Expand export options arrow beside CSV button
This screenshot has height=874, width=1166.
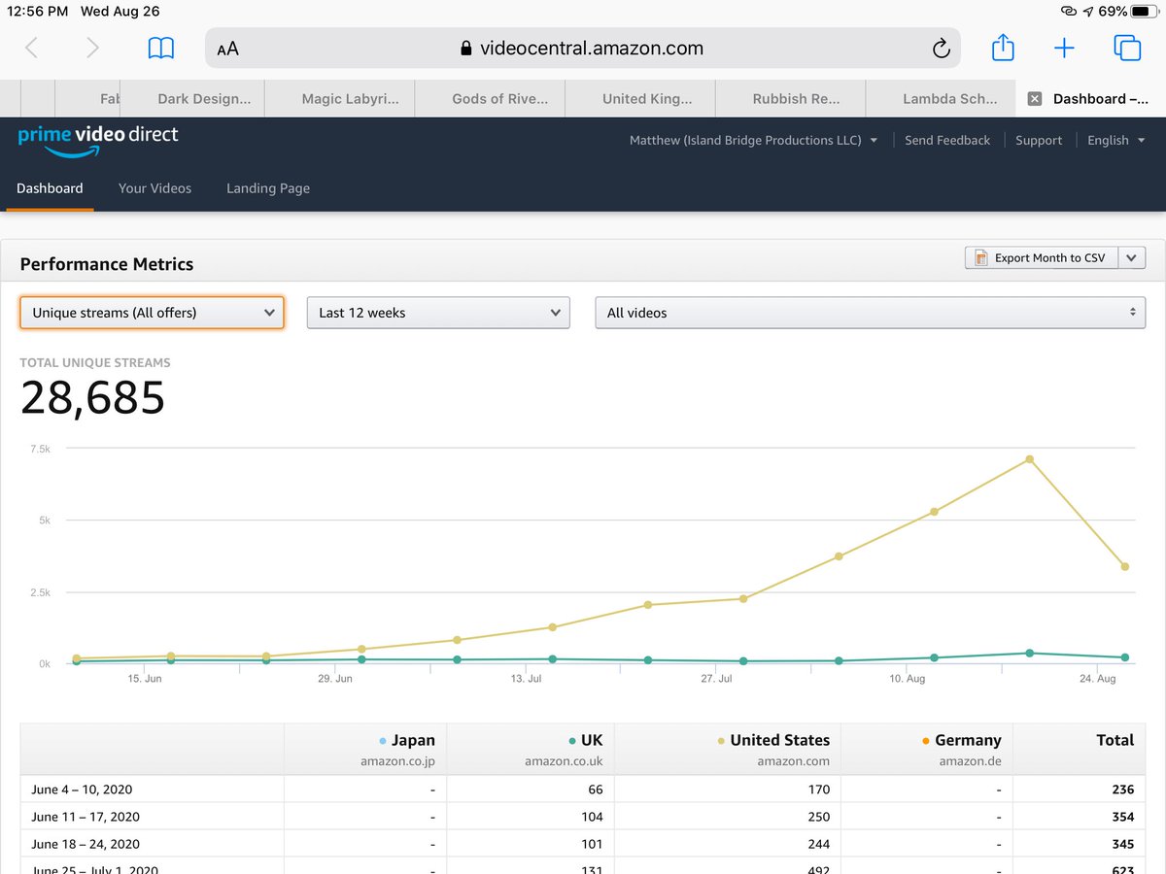point(1132,257)
